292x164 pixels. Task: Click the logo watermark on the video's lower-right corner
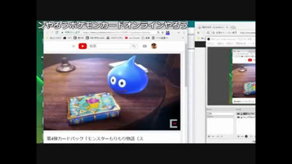(174, 124)
